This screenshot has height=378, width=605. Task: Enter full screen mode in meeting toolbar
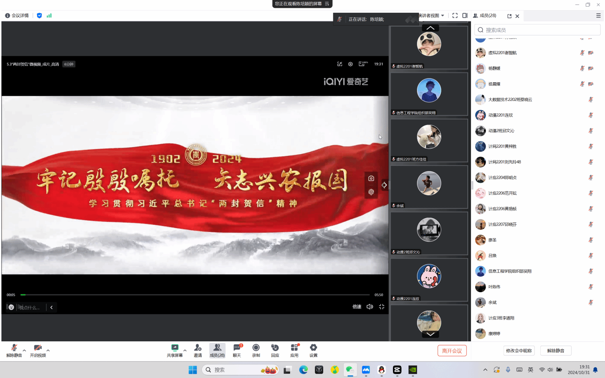tap(455, 16)
